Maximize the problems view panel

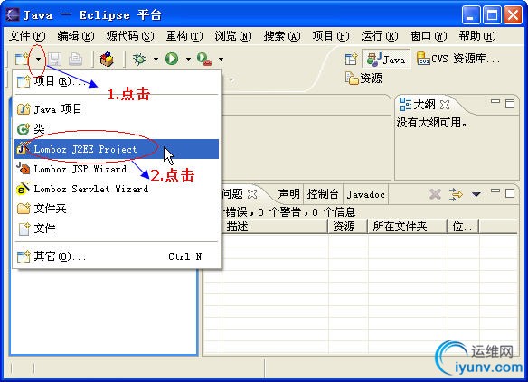pyautogui.click(x=510, y=193)
